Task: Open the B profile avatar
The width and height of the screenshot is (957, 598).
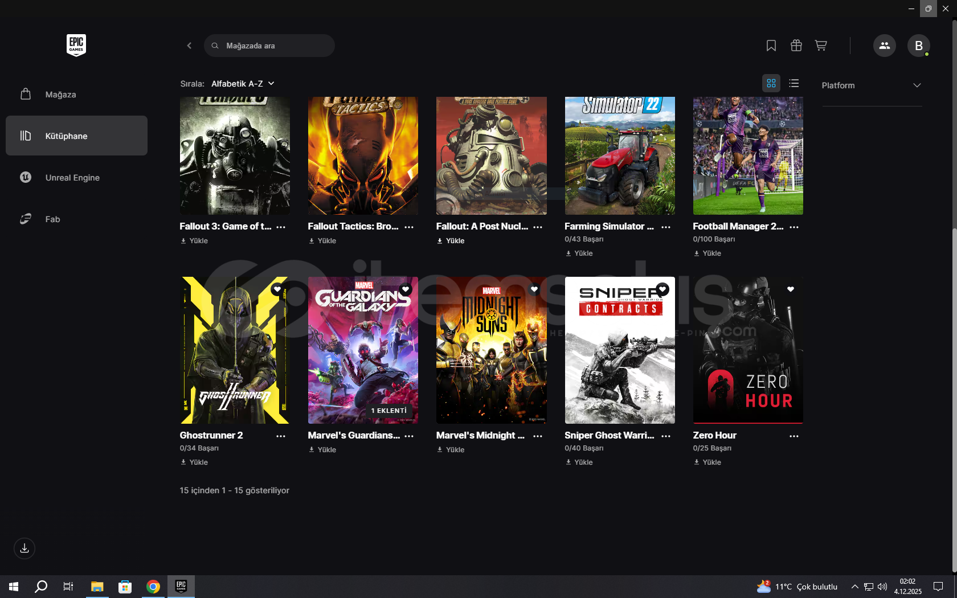Action: [918, 46]
